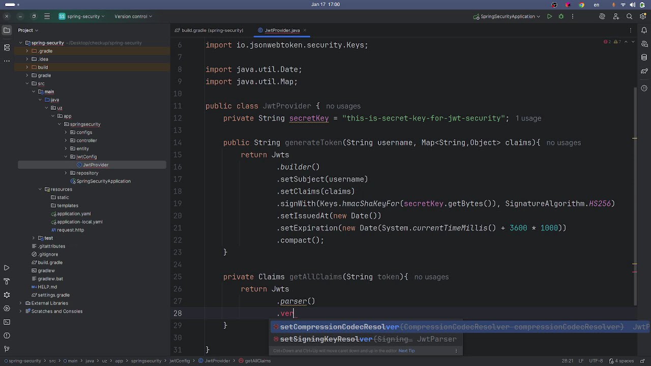Click the Wi-Fi icon in system tray
This screenshot has height=366, width=651.
click(623, 5)
